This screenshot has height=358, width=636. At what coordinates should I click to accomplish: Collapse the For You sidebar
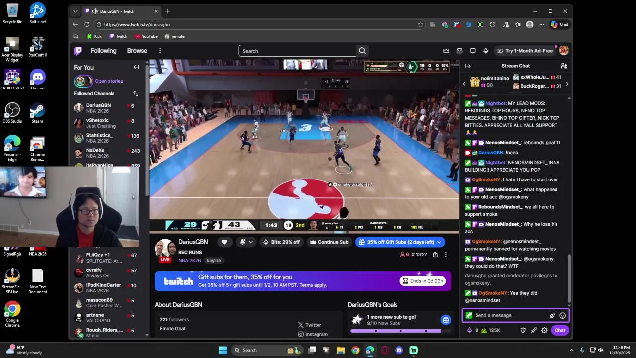click(136, 67)
